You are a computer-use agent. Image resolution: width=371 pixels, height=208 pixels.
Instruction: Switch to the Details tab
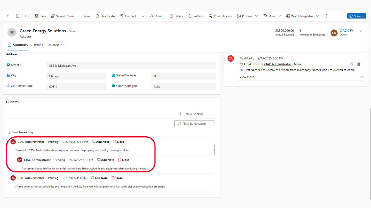click(x=38, y=45)
